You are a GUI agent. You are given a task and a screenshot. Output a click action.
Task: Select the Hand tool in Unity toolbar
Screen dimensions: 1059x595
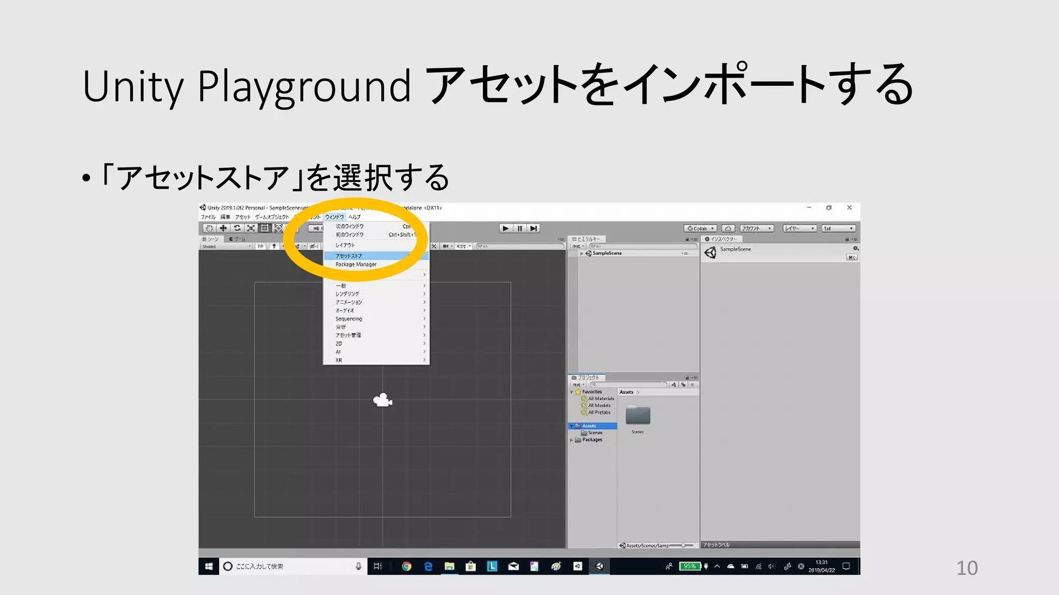[x=209, y=228]
